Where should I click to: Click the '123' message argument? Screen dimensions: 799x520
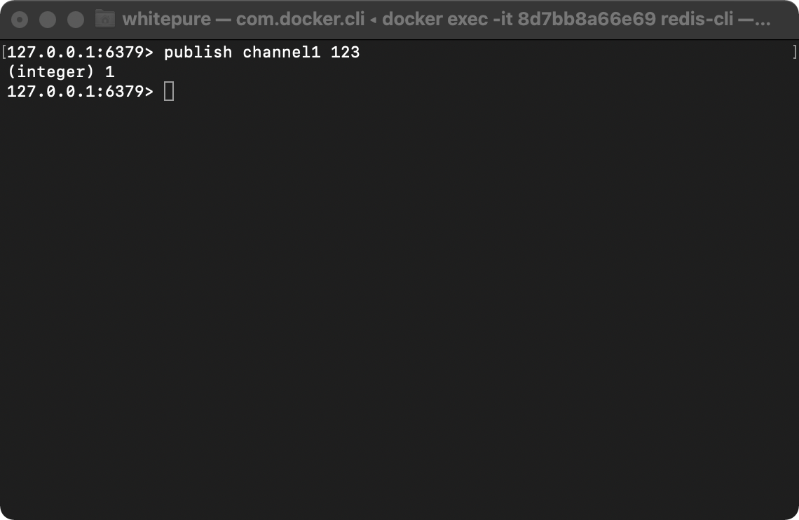(345, 53)
